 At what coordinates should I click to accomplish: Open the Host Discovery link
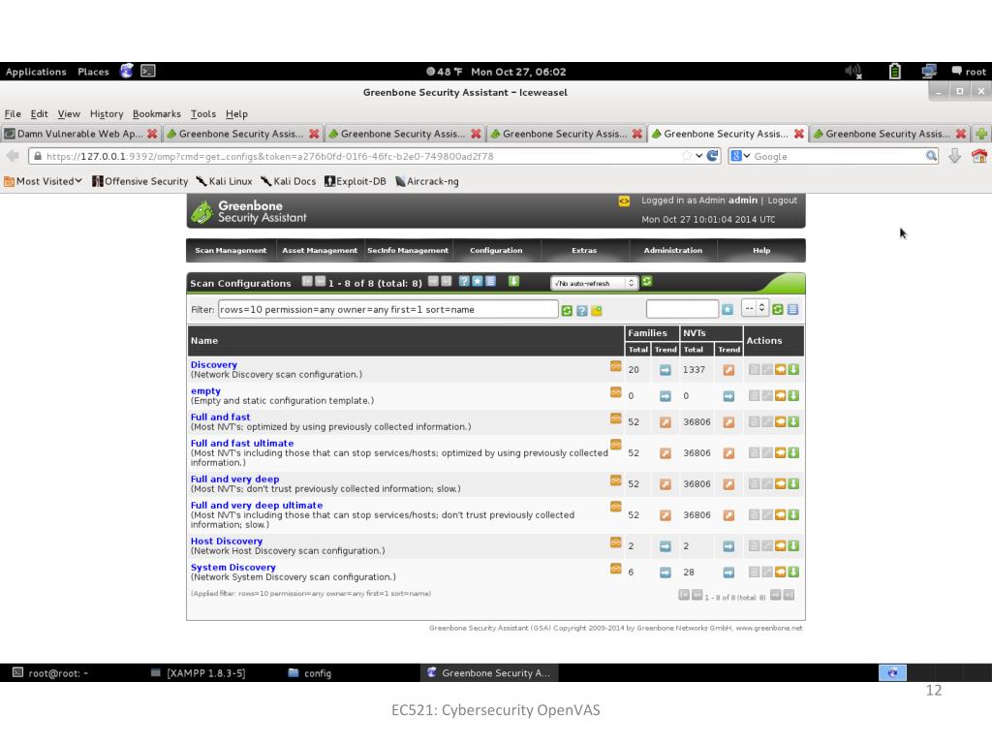pos(227,542)
